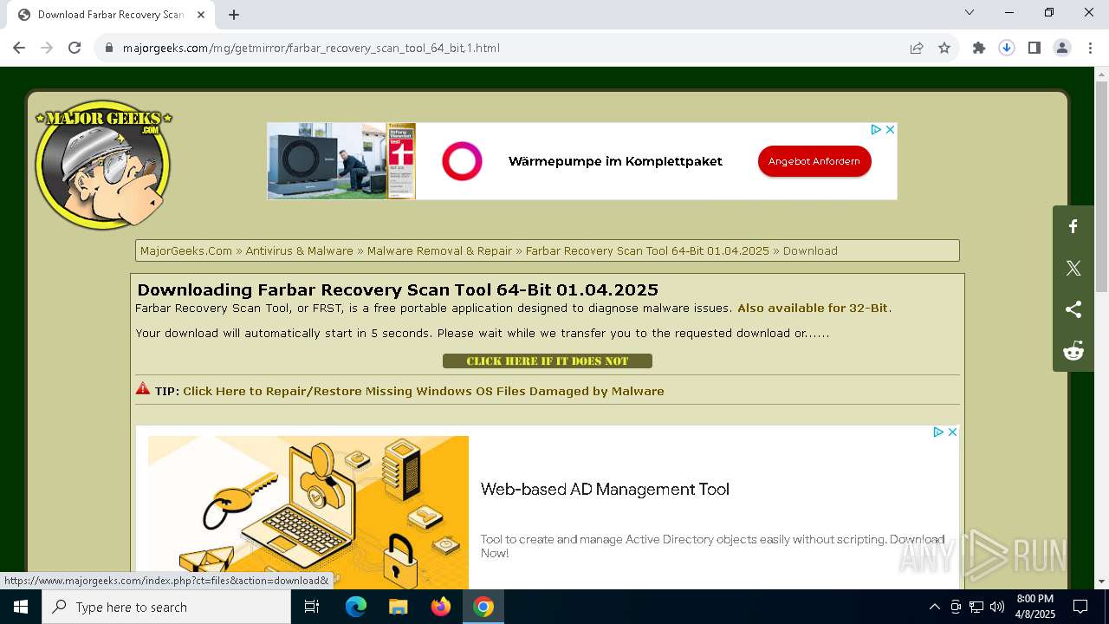This screenshot has width=1109, height=624.
Task: Open the Chrome profile avatar
Action: 1062,48
